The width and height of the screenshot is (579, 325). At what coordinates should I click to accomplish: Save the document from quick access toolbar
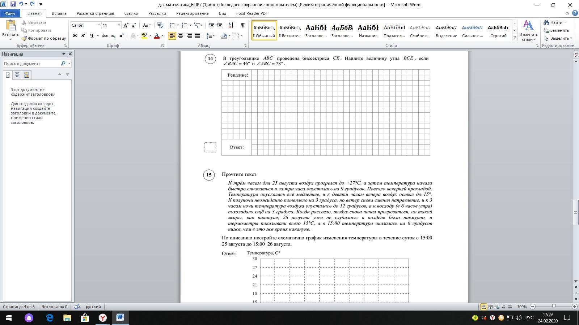(x=13, y=4)
